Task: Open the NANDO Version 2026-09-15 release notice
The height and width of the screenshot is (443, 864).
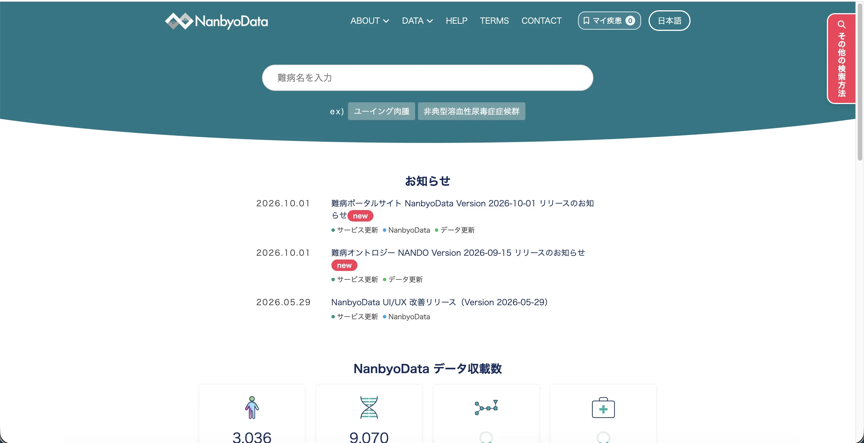Action: 458,253
